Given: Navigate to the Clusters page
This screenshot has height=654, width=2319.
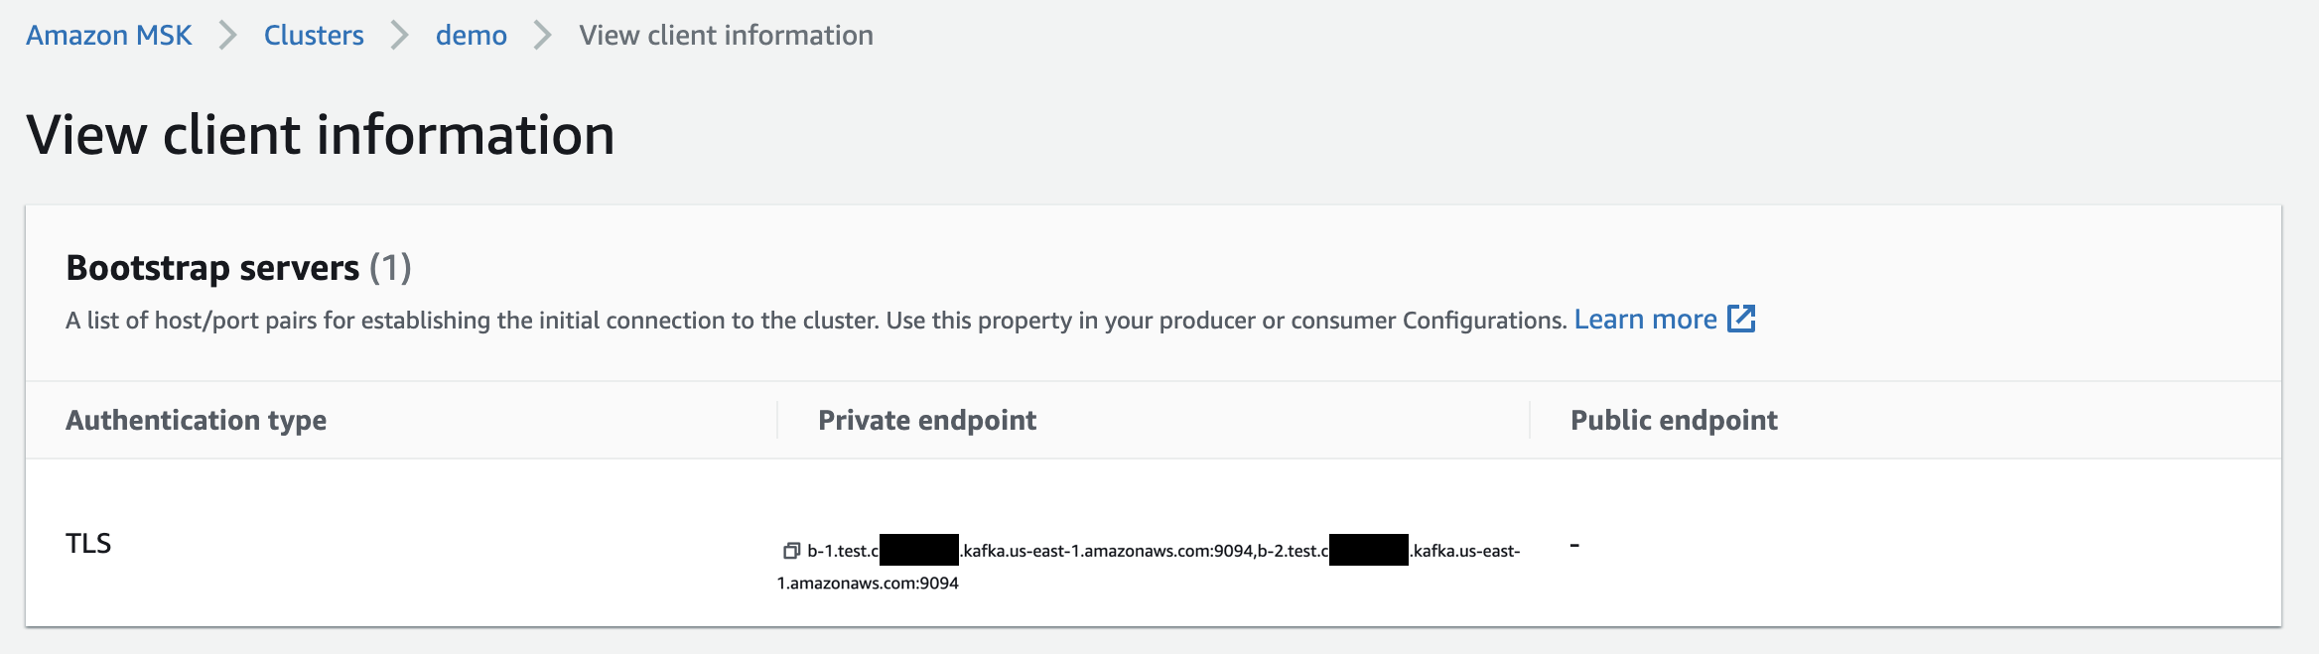Looking at the screenshot, I should pyautogui.click(x=313, y=35).
